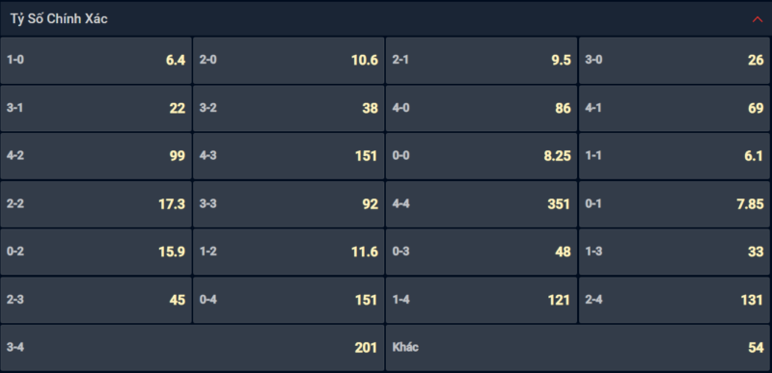Pick the 2-0 correct score bet
The width and height of the screenshot is (772, 373).
[x=289, y=61]
